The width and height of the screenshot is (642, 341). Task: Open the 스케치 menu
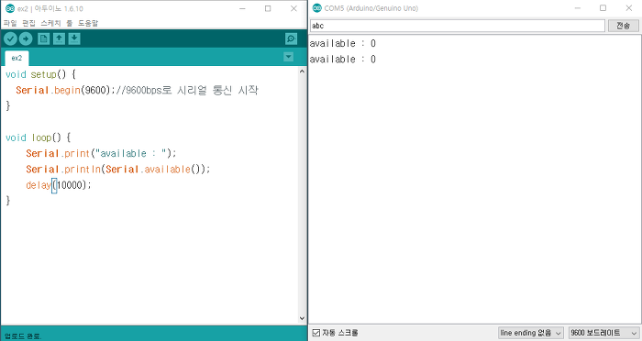pos(50,23)
